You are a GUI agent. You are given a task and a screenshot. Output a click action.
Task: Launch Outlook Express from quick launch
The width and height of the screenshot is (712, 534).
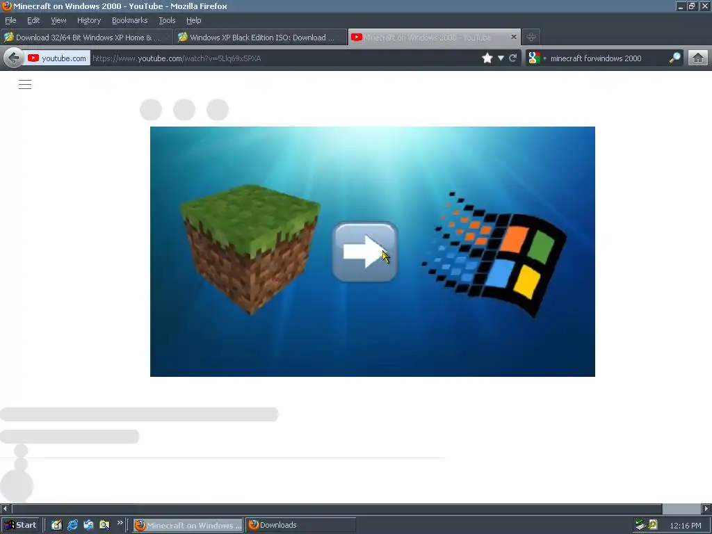88,525
